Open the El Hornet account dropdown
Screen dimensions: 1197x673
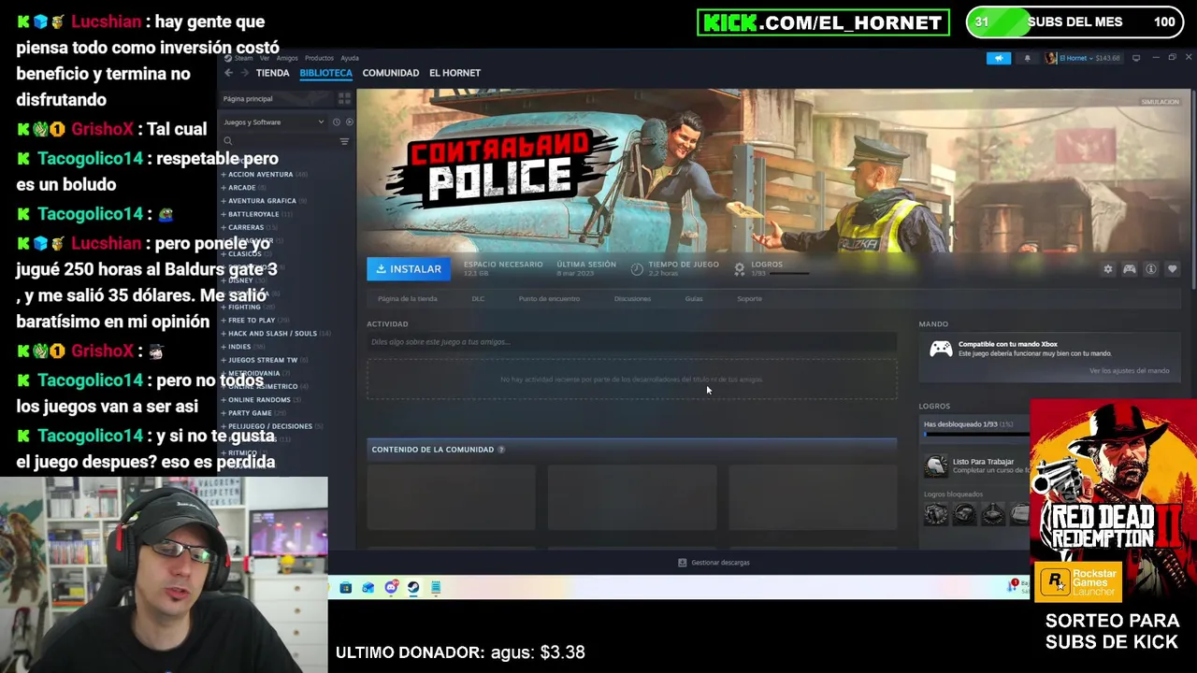(1083, 58)
